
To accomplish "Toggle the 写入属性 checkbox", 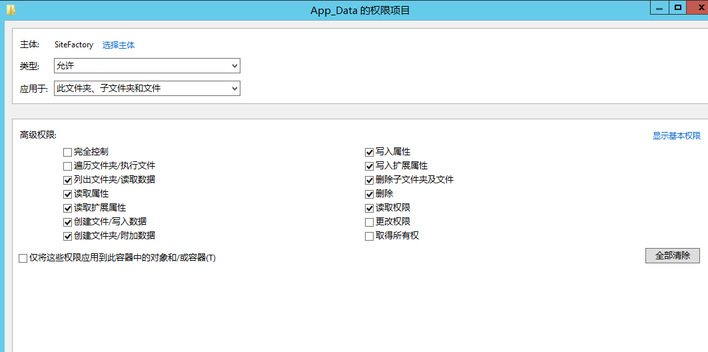I will pyautogui.click(x=370, y=152).
